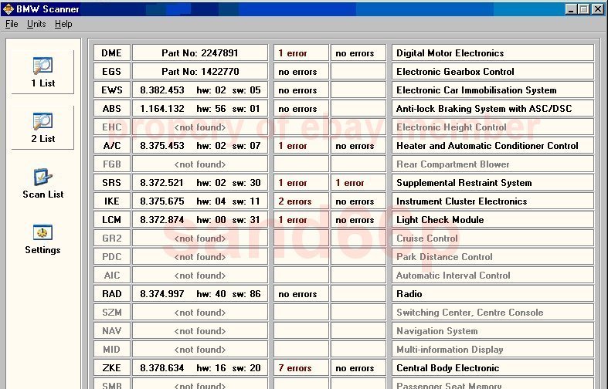Click RAD 'no errors' cell

tap(301, 294)
